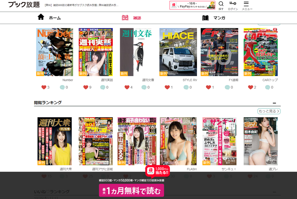Image resolution: width=297 pixels, height=199 pixels.
Task: Open the Number title link
Action: 68,80
